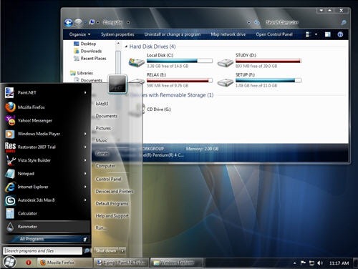Open Control Panel from Start menu
358x269 pixels.
click(x=108, y=179)
